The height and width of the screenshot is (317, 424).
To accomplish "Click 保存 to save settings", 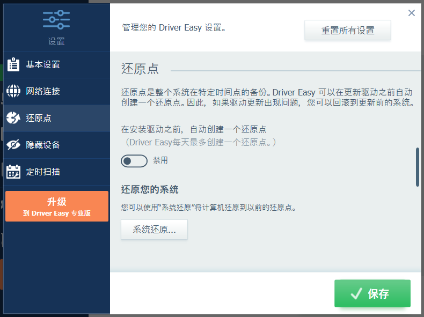I will click(372, 293).
